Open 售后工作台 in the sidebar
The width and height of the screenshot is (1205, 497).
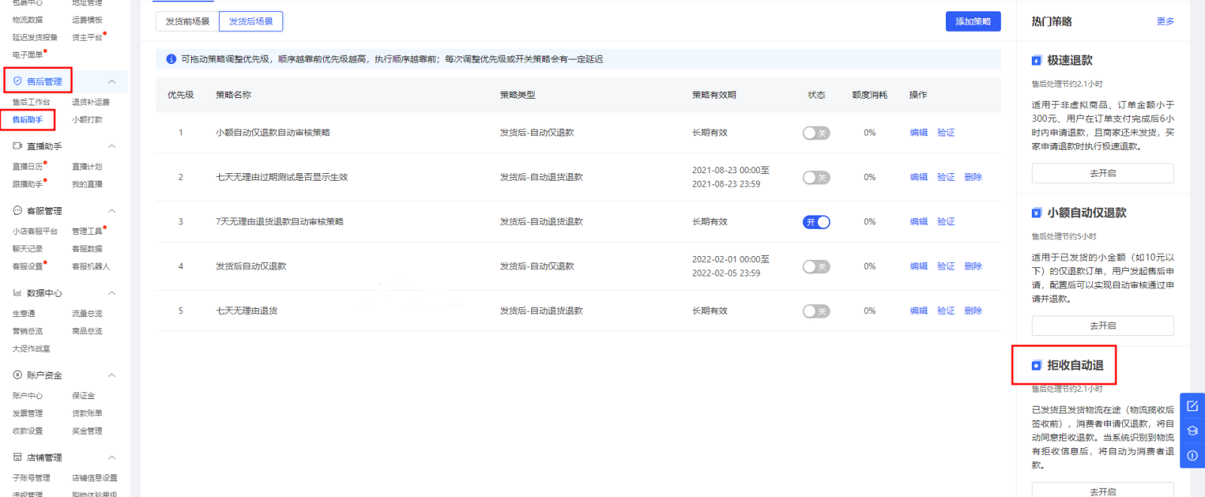click(31, 102)
